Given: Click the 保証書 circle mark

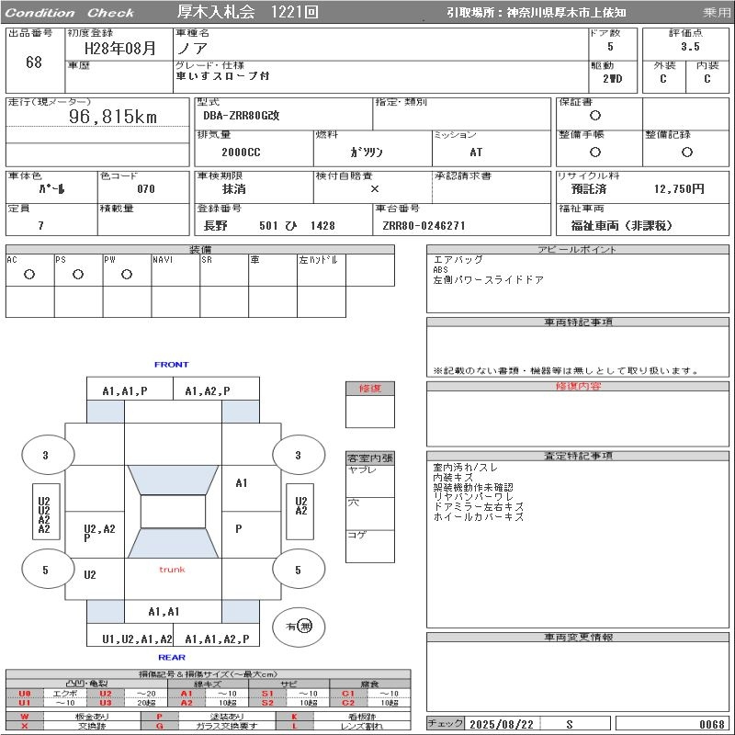Looking at the screenshot, I should tap(595, 116).
